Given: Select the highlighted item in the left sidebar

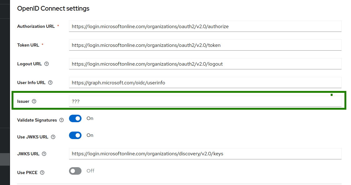Looking at the screenshot, I should click(x=5, y=159).
